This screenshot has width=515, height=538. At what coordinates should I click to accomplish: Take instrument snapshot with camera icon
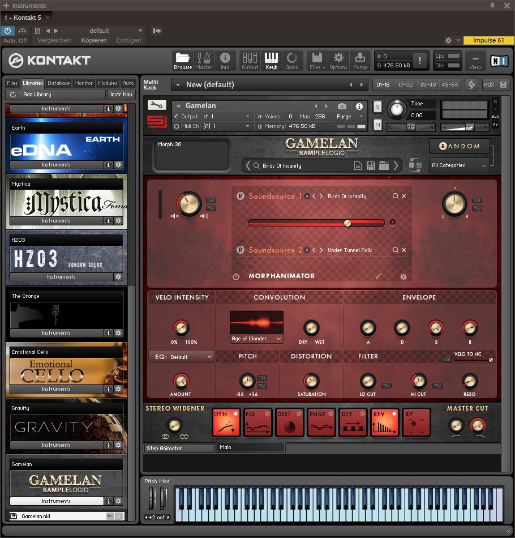[342, 106]
